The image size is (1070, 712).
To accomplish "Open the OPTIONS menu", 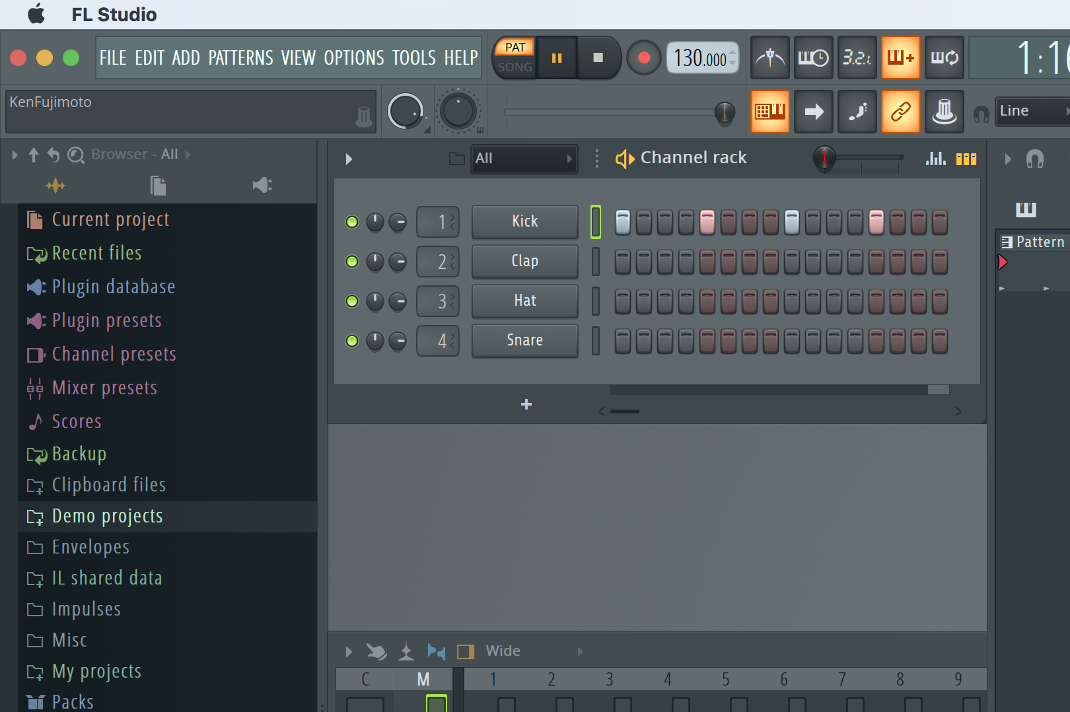I will (x=354, y=58).
